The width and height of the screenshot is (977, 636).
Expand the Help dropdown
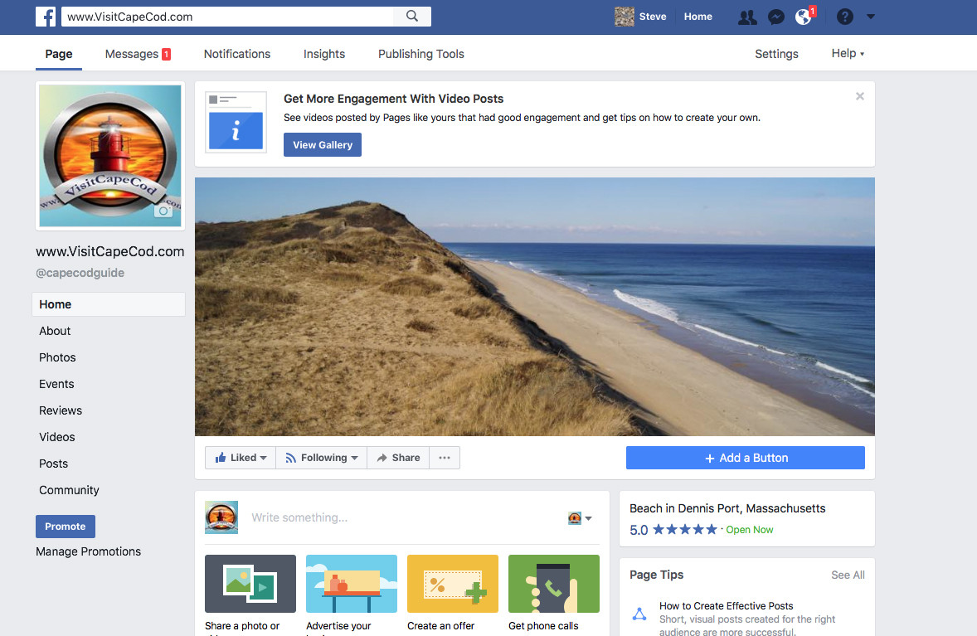point(848,54)
